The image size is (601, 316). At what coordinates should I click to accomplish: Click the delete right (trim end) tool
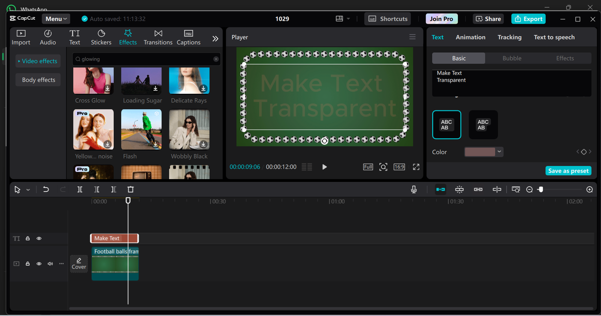coord(114,189)
